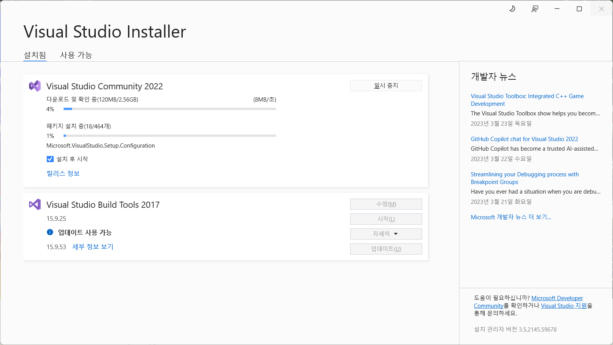Click the 2023년 3월 23일 목요일 date
Viewport: 613px width, 345px height.
(x=501, y=123)
